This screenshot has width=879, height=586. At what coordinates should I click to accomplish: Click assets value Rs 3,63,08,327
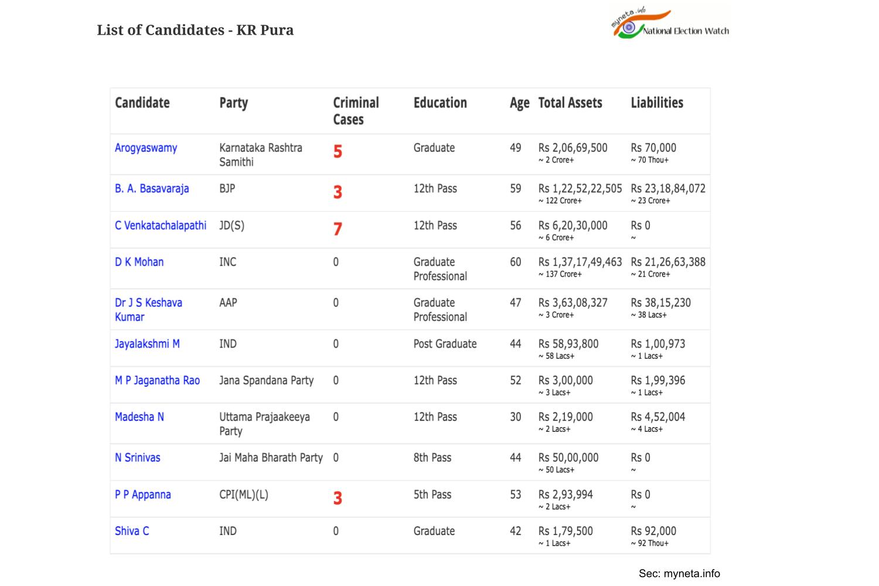tap(573, 303)
